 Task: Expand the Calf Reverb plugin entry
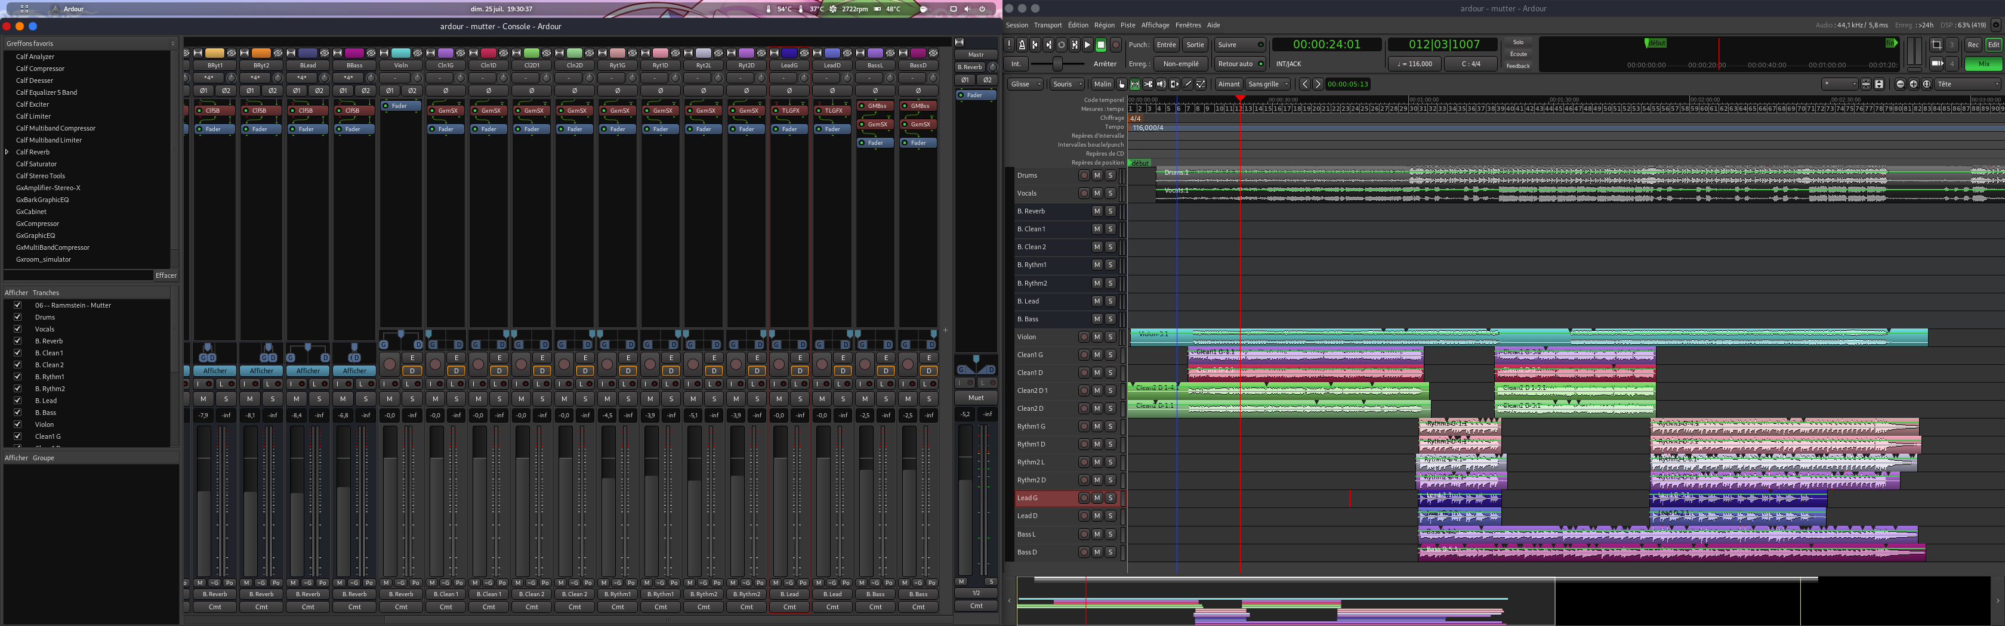tap(7, 153)
